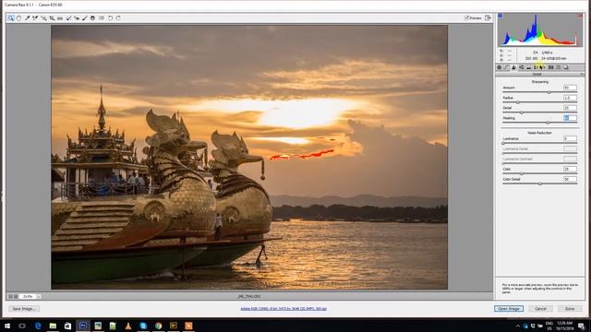591x332 pixels.
Task: Select the Crop tool
Action: tap(52, 18)
